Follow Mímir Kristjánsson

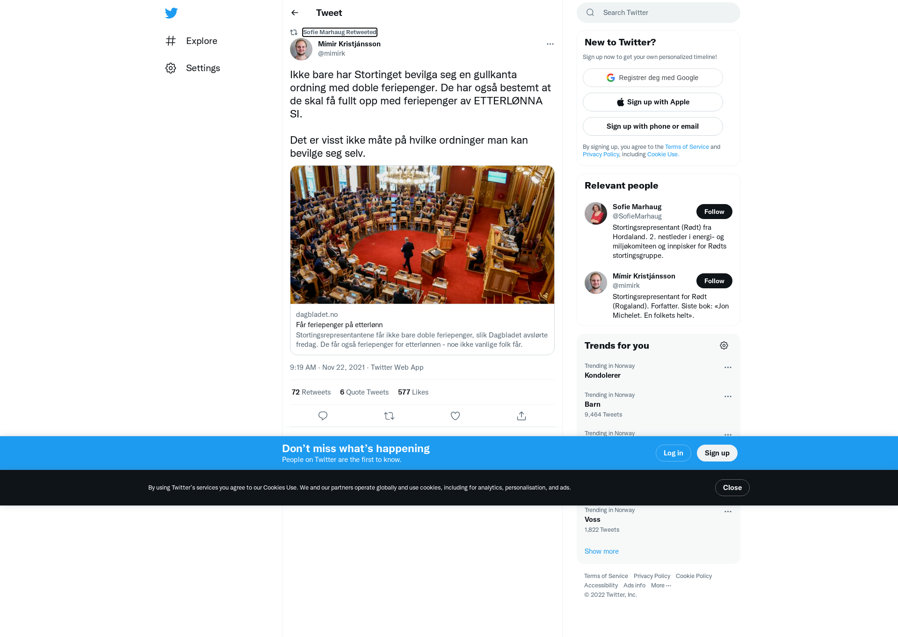coord(714,281)
